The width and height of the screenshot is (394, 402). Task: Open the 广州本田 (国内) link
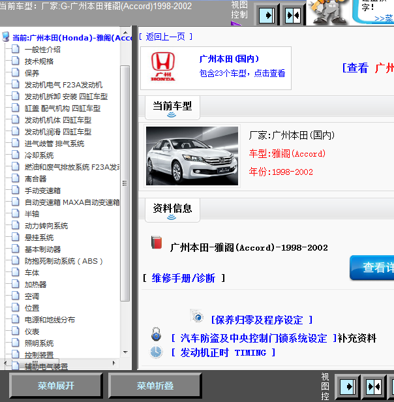coord(229,59)
